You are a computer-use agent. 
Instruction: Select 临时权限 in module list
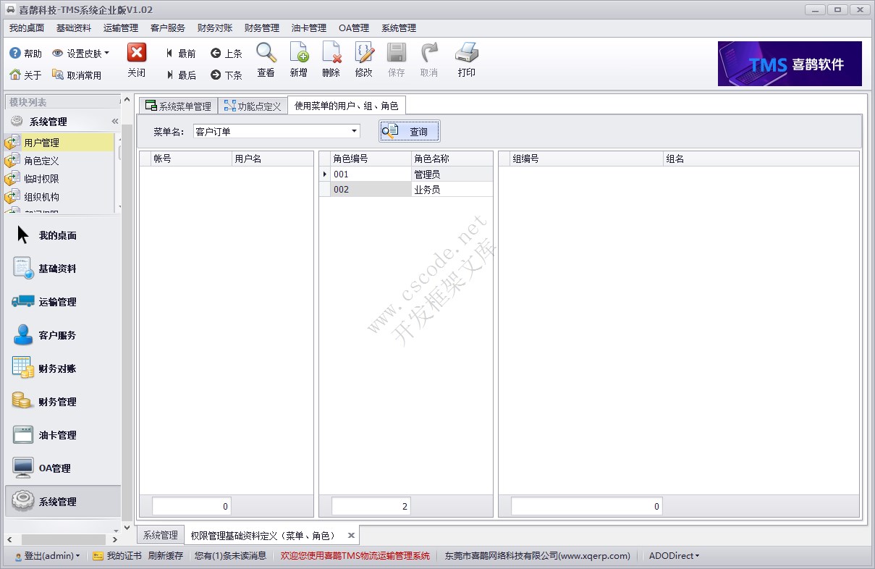pos(59,179)
